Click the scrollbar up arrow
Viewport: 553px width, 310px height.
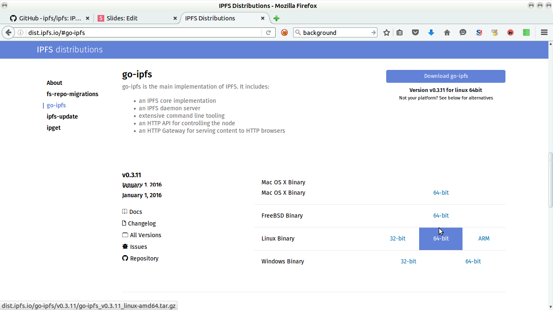(550, 45)
